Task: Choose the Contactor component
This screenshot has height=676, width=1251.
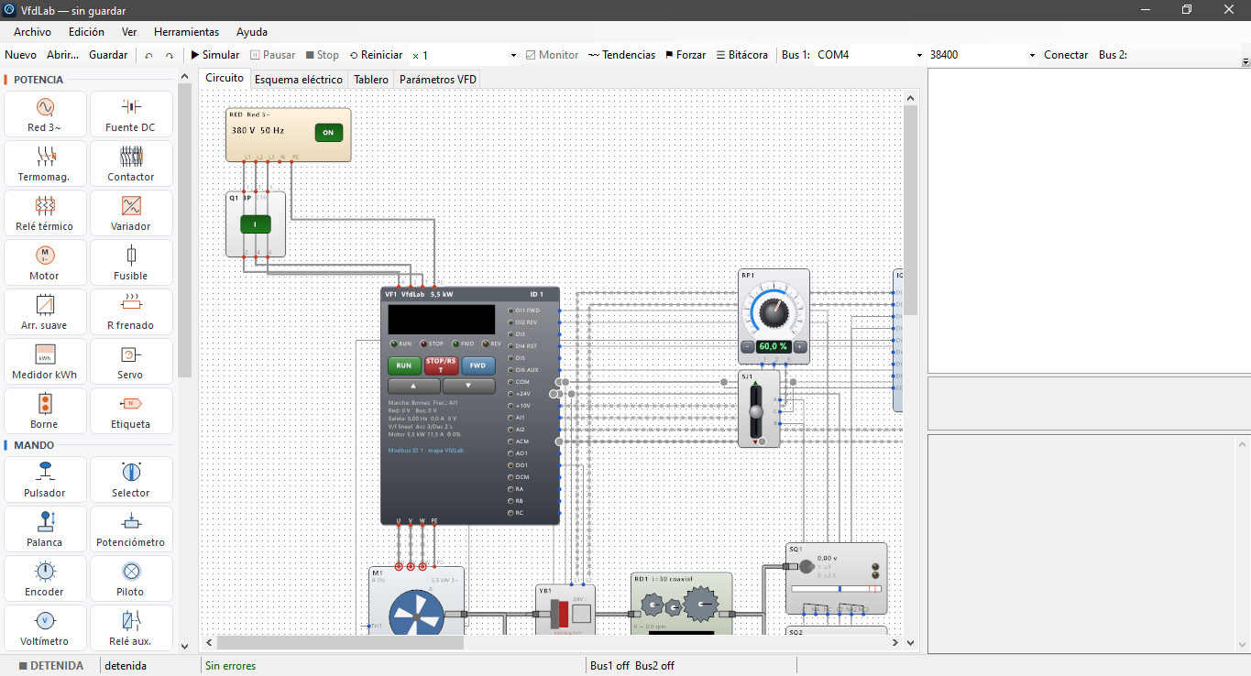Action: point(131,163)
